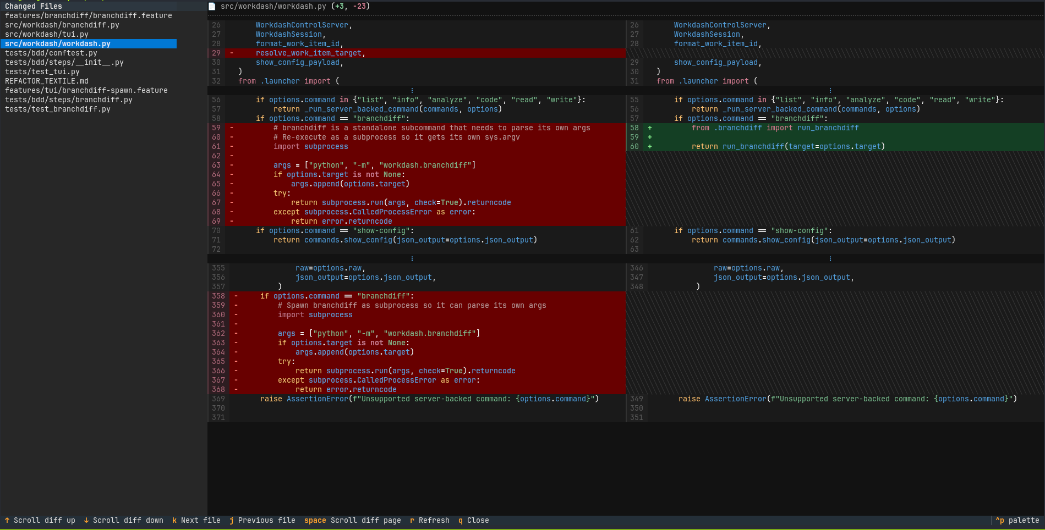Click removed line 359 Spawn branchdiff comment
Viewport: 1045px width, 530px height.
click(417, 306)
